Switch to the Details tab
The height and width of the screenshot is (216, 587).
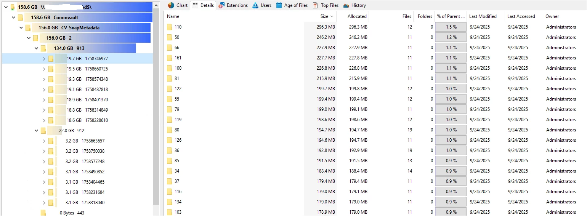pos(203,5)
